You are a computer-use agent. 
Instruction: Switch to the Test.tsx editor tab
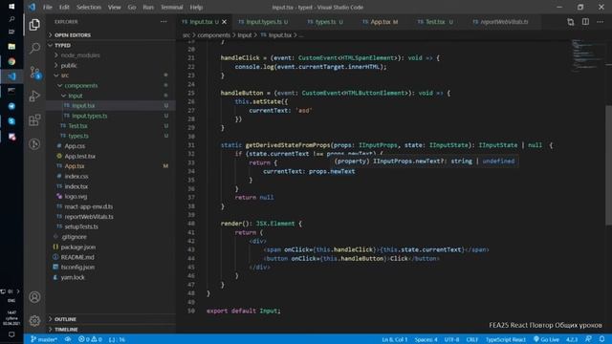pyautogui.click(x=435, y=22)
